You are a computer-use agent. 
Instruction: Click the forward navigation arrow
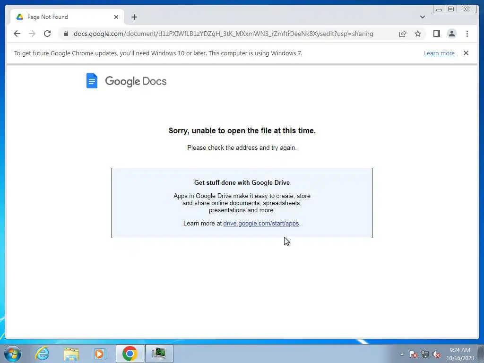pos(32,34)
